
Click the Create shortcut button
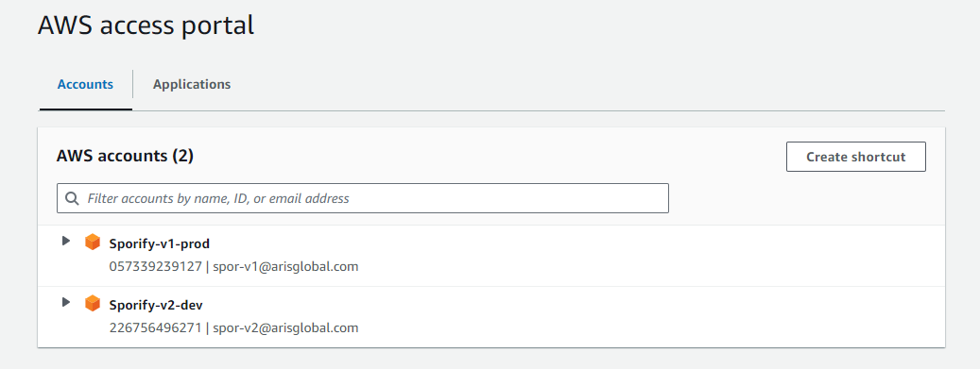pos(855,157)
